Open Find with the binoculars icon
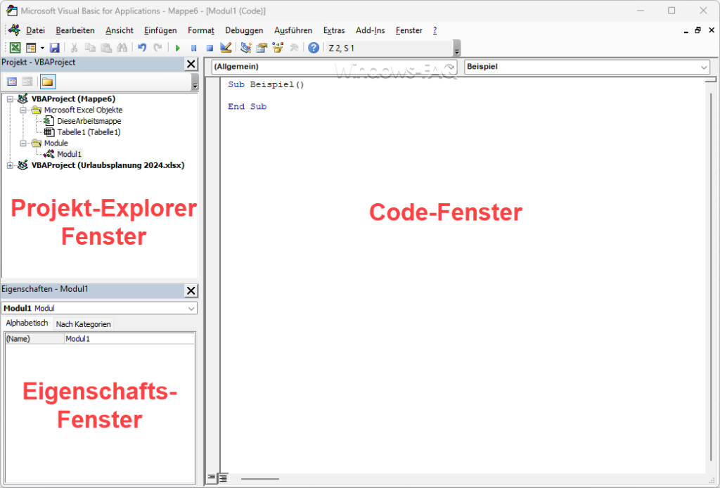Screen dimensions: 720x488 pyautogui.click(x=122, y=48)
